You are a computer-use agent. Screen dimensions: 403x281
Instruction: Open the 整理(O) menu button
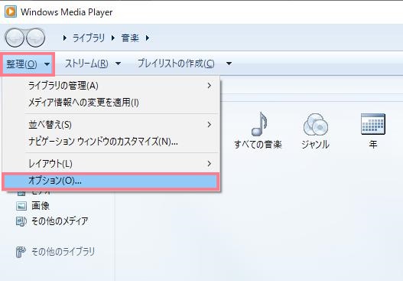click(28, 64)
